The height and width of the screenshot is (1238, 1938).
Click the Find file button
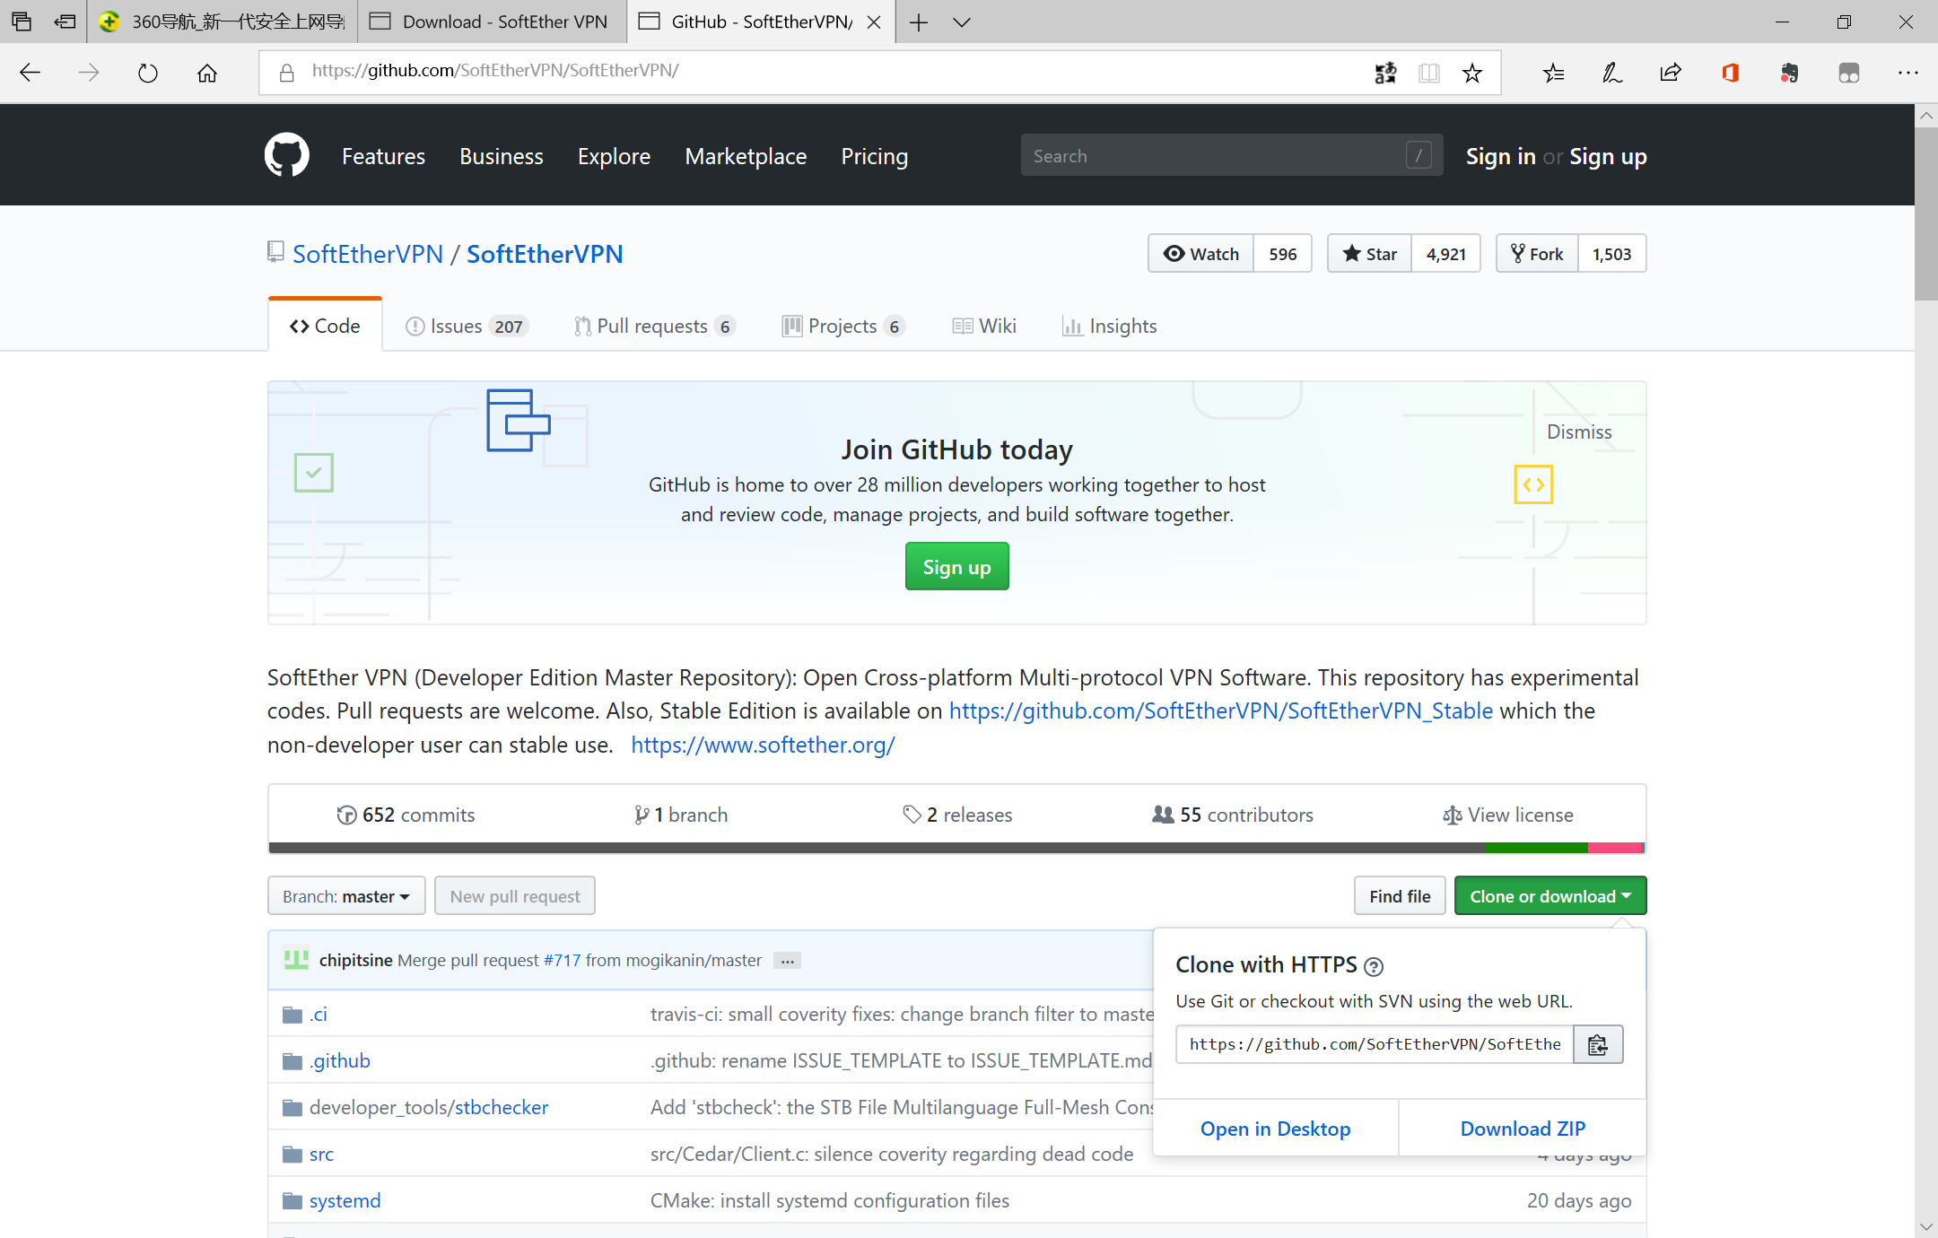(1400, 896)
